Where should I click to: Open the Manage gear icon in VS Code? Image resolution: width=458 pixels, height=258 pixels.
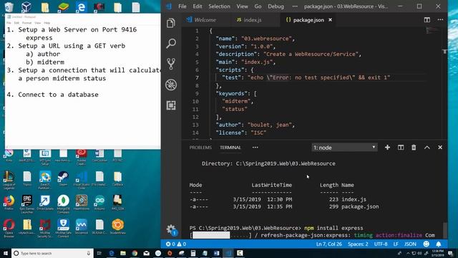click(x=172, y=229)
